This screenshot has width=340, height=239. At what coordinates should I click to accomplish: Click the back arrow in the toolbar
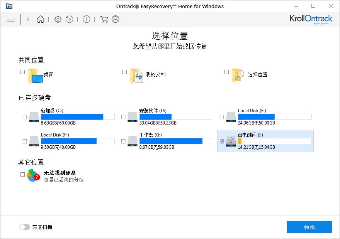point(29,19)
